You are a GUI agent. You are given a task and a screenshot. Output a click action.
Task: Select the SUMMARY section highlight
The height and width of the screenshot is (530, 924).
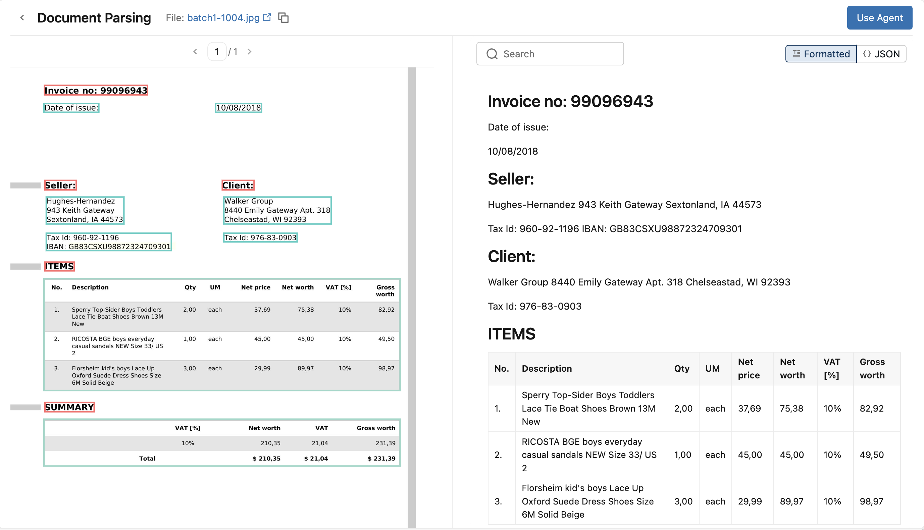click(x=69, y=407)
